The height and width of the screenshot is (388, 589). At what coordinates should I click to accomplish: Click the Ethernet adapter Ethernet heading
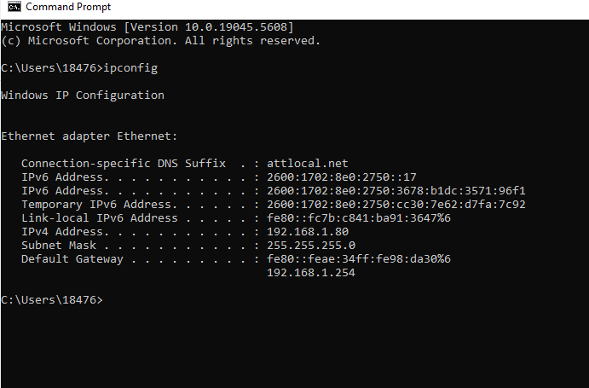89,136
